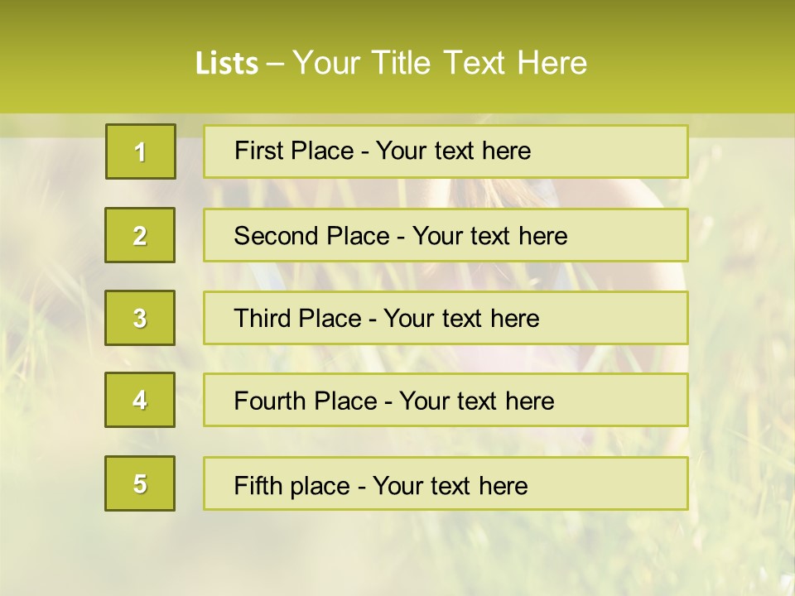This screenshot has width=795, height=596.
Task: Click 'Your text here' in the First Place row
Action: pyautogui.click(x=453, y=151)
